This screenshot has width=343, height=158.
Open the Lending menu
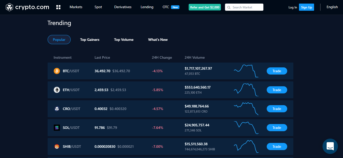pyautogui.click(x=147, y=7)
